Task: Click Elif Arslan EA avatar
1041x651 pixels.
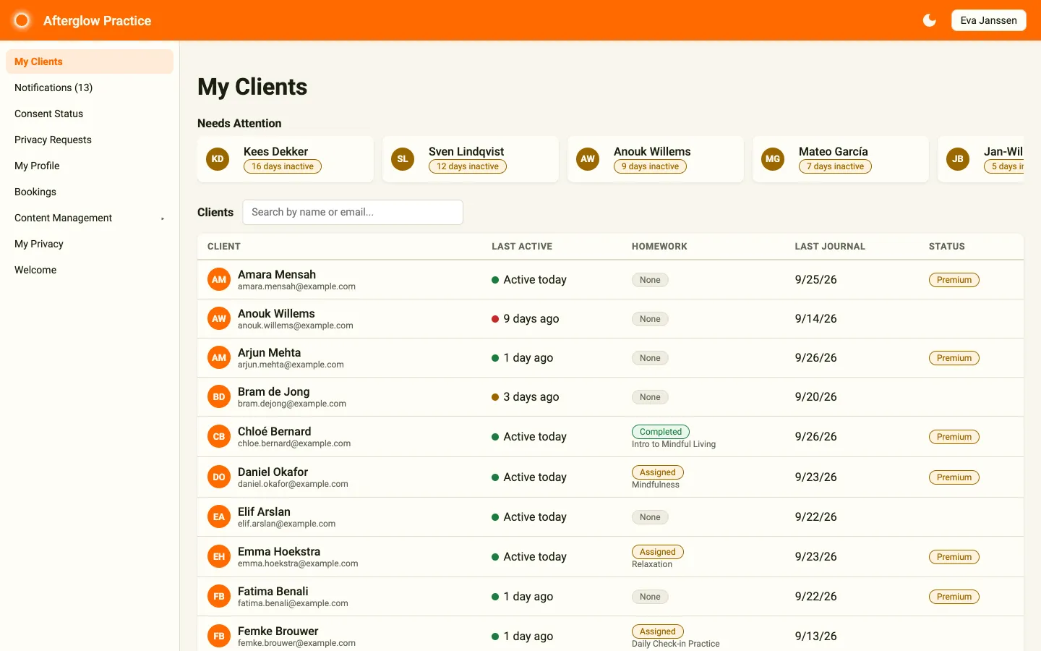Action: [x=219, y=516]
